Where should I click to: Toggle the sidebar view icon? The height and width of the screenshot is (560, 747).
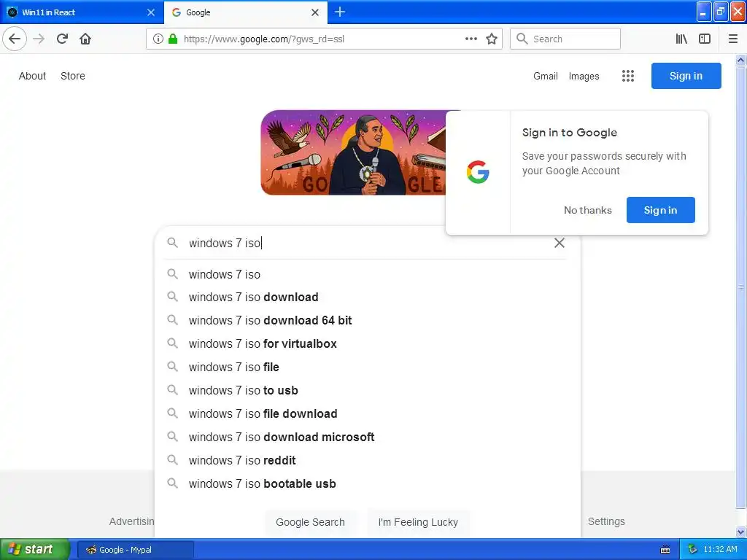point(705,39)
